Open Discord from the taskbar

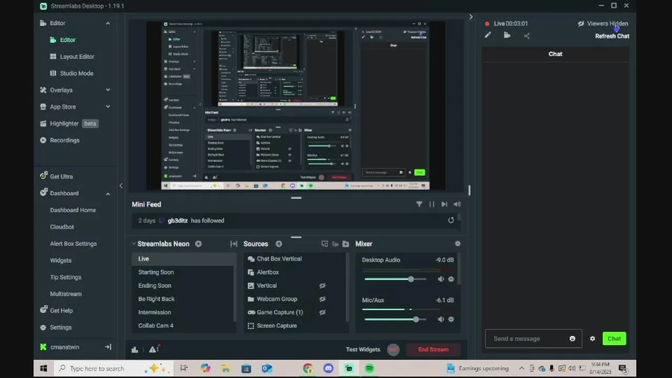point(329,369)
